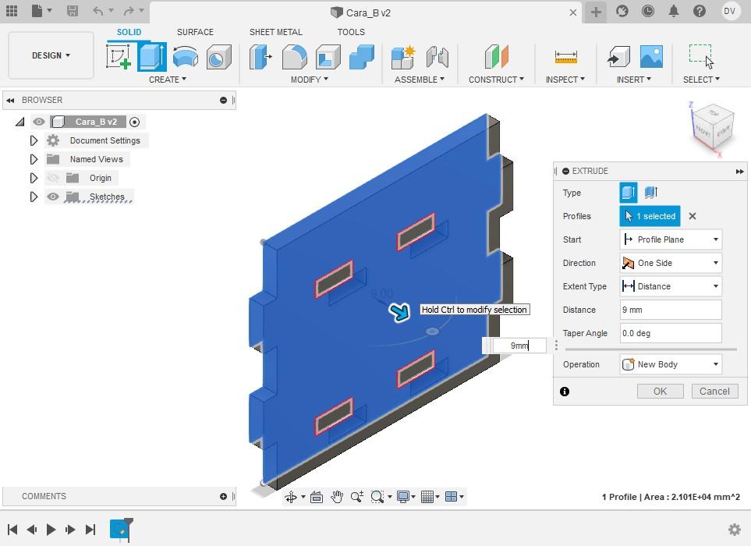Toggle visibility of Cara_B v2 component

point(39,122)
